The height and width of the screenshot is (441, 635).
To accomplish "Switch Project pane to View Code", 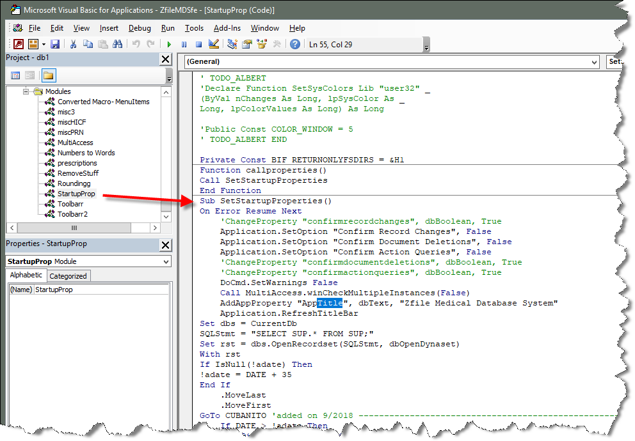I will (x=15, y=75).
